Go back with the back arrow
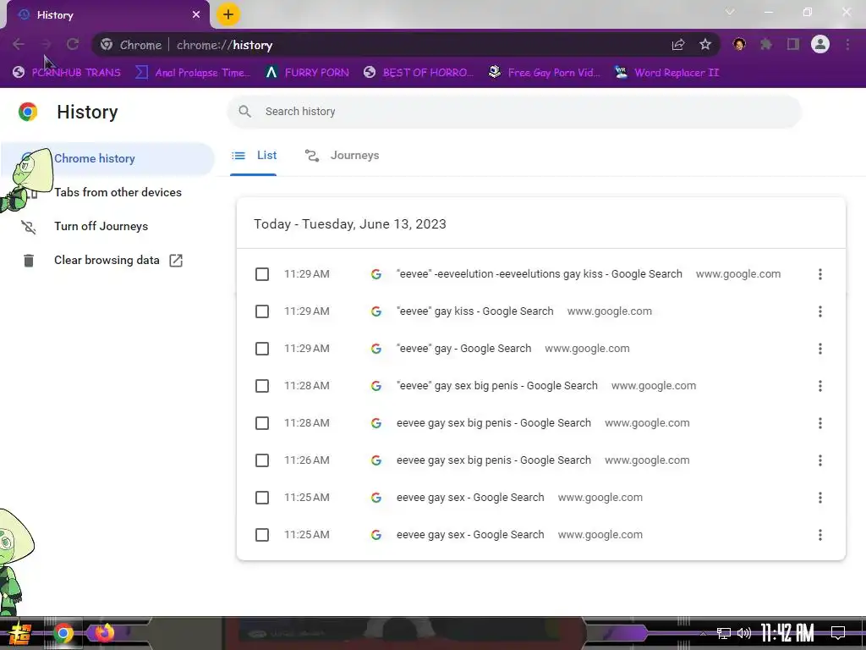Viewport: 866px width, 650px height. 19,44
